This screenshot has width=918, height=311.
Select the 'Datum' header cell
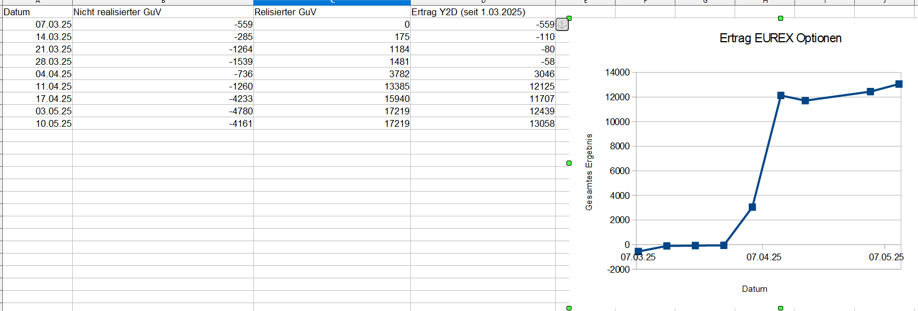(37, 12)
